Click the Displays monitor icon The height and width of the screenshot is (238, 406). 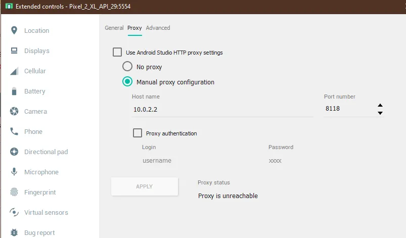point(14,51)
